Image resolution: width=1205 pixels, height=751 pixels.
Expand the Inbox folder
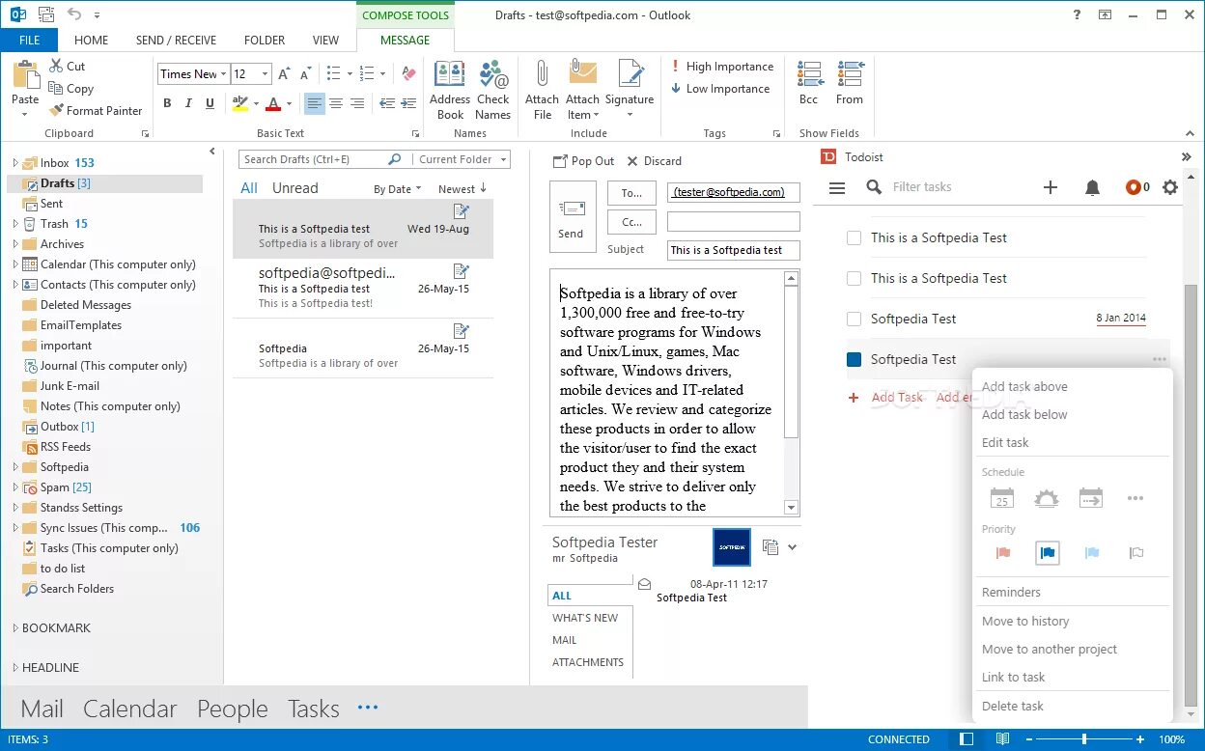(15, 163)
